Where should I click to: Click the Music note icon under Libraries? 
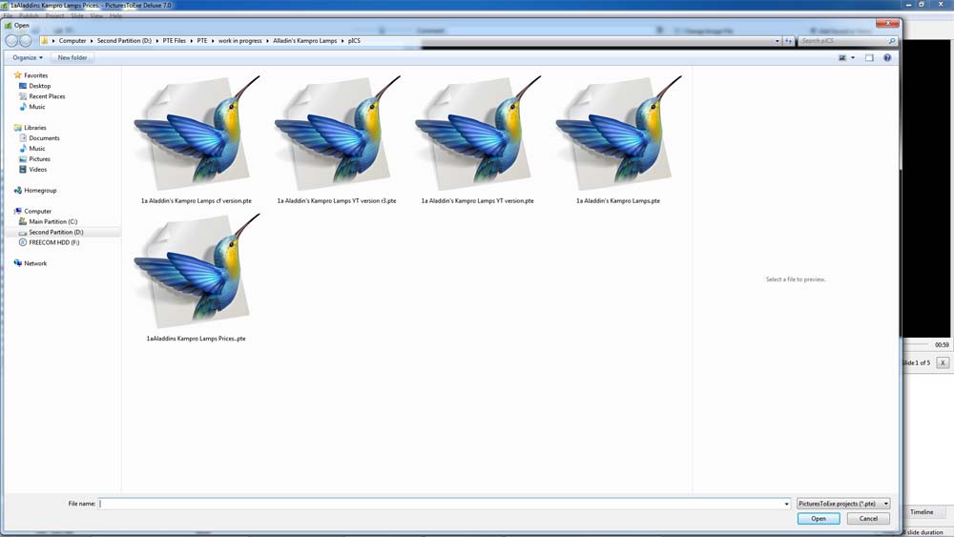tap(23, 149)
